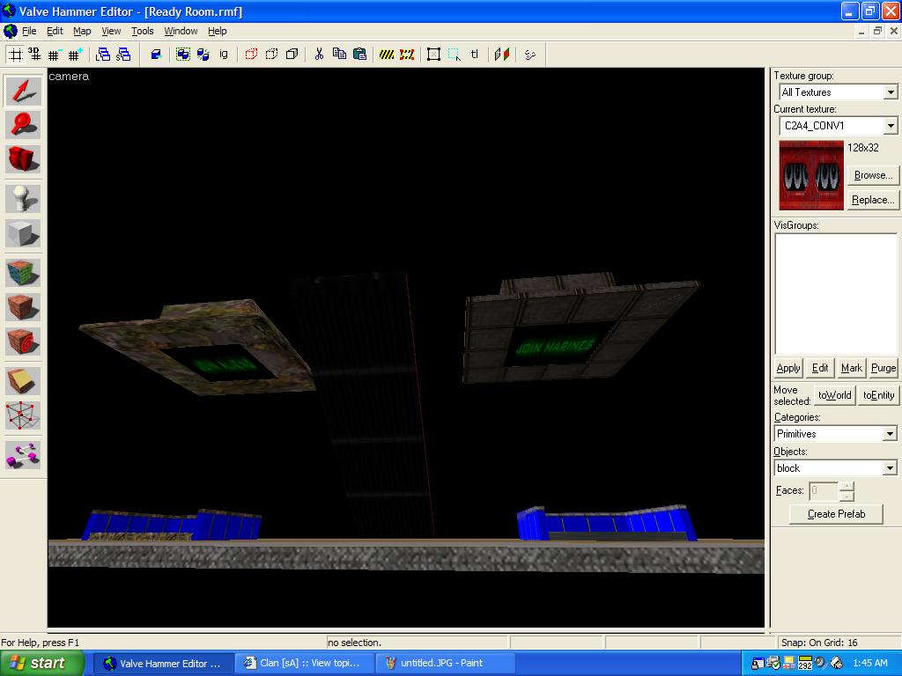
Task: Expand the Objects block dropdown
Action: tap(890, 468)
